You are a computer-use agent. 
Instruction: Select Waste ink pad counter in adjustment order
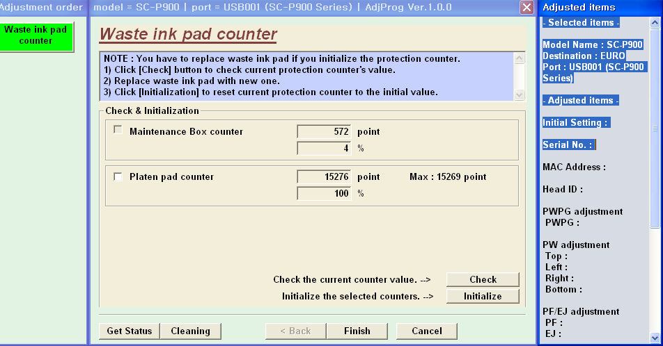coord(36,35)
